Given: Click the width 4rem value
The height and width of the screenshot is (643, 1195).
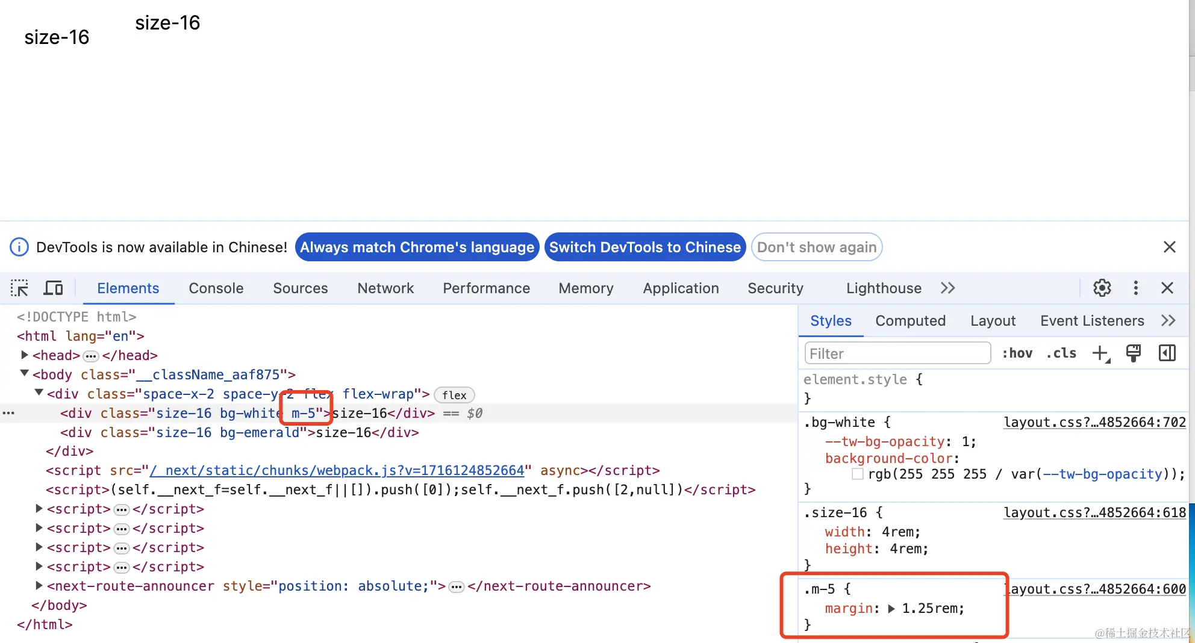Looking at the screenshot, I should [897, 532].
